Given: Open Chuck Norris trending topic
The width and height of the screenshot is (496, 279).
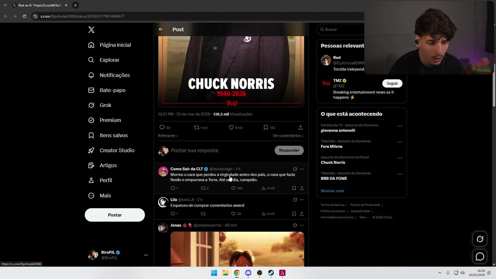Looking at the screenshot, I should pyautogui.click(x=333, y=163).
